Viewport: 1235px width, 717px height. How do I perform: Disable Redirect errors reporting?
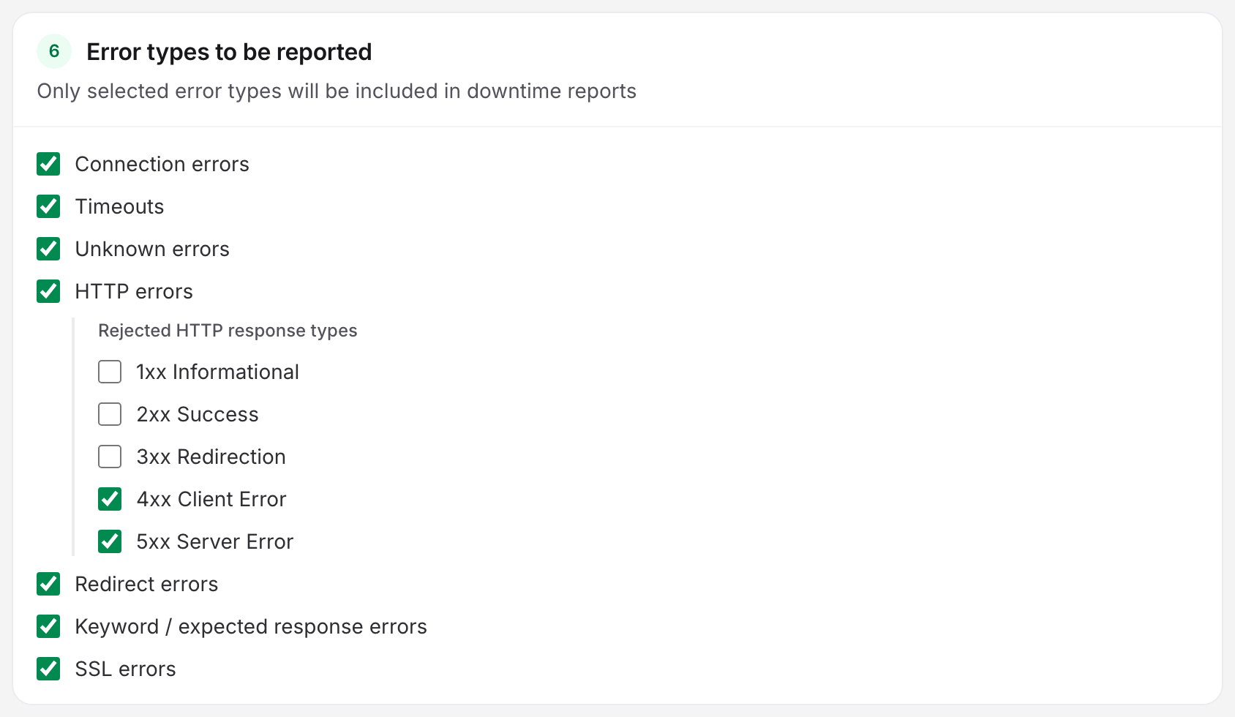point(48,584)
